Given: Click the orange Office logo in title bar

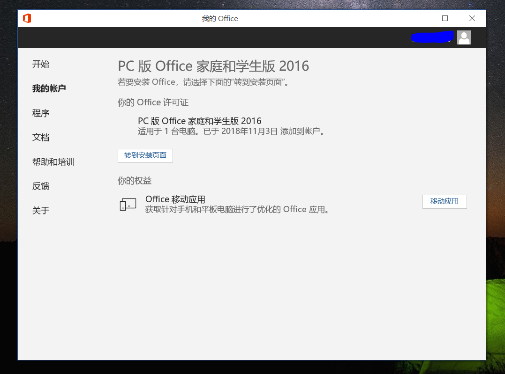Looking at the screenshot, I should point(27,19).
